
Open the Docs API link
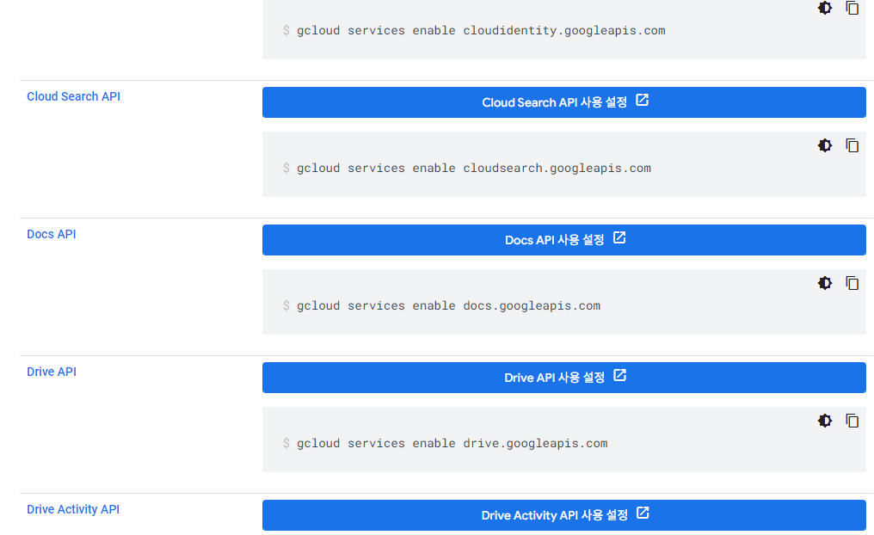(52, 234)
